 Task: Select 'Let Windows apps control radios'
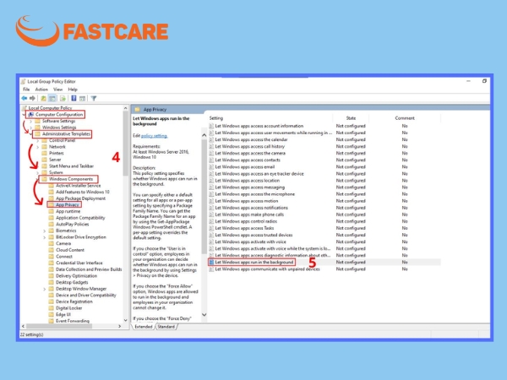246,221
